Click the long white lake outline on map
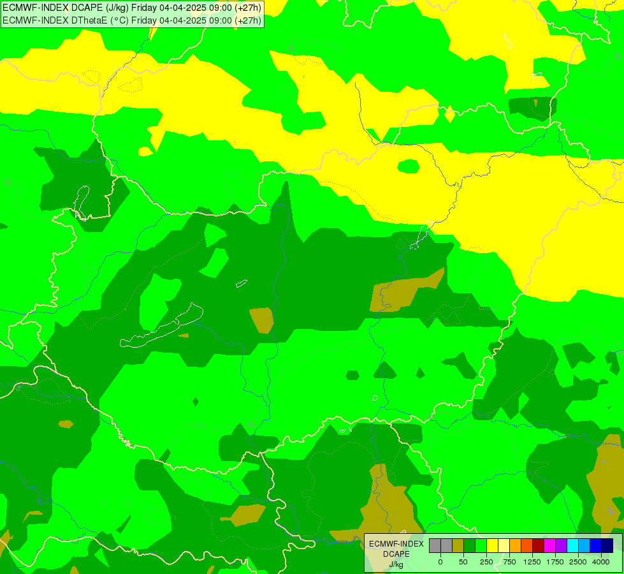The width and height of the screenshot is (624, 574). pyautogui.click(x=161, y=326)
